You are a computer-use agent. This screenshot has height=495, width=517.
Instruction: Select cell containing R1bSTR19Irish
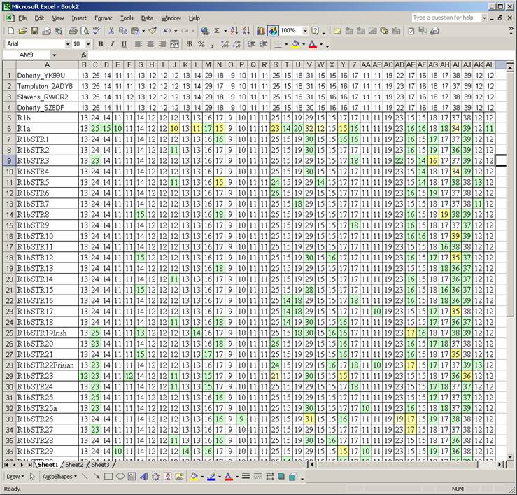click(47, 333)
